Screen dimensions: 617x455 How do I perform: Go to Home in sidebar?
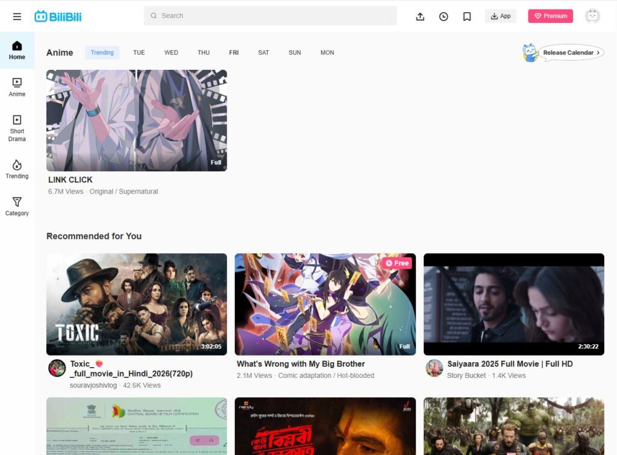coord(17,51)
